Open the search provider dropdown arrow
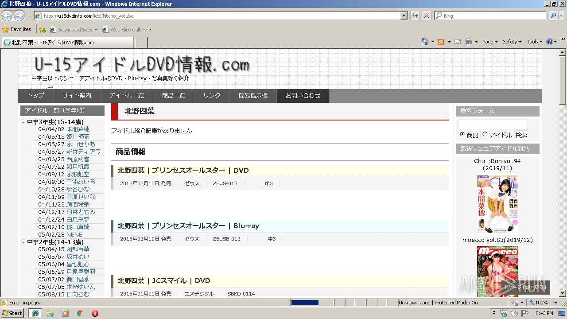 (x=562, y=16)
